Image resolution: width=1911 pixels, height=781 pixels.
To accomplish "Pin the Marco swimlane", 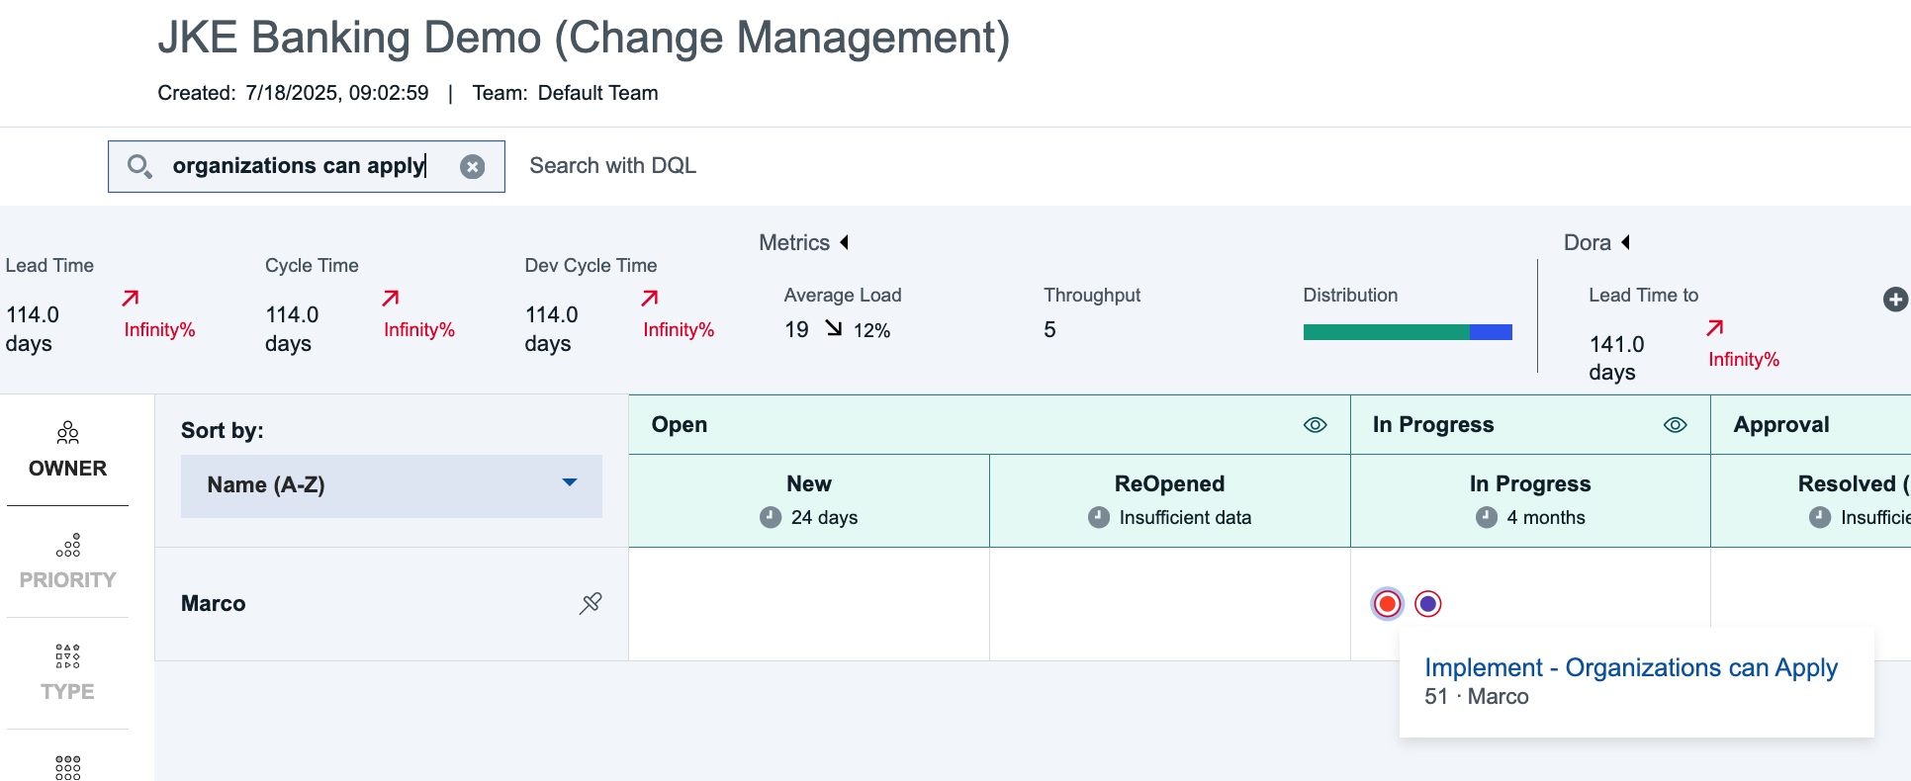I will [591, 603].
